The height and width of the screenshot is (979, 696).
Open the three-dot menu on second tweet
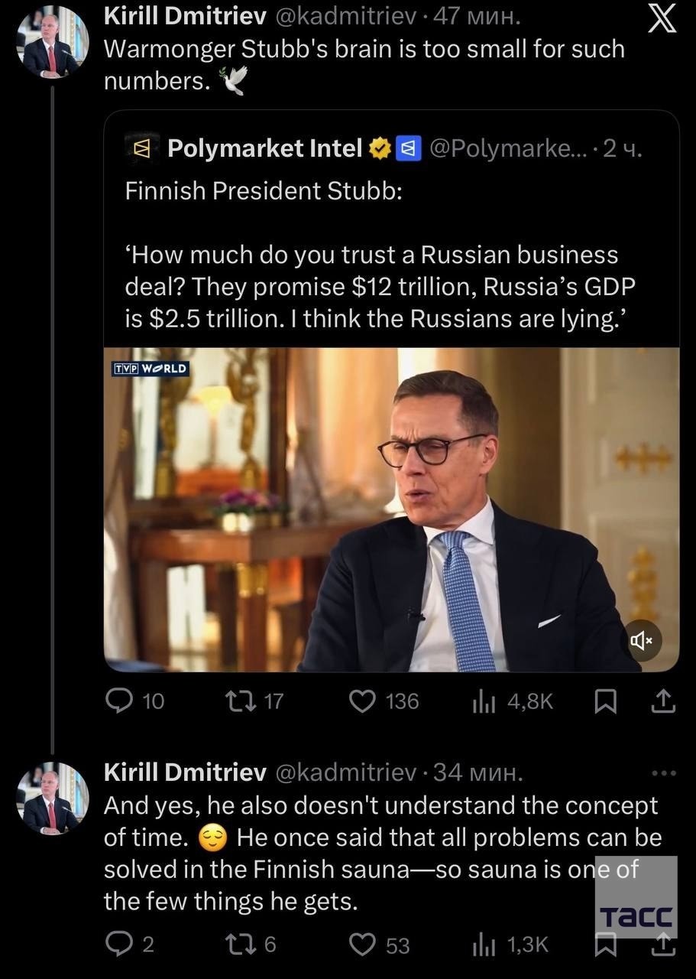click(x=663, y=773)
